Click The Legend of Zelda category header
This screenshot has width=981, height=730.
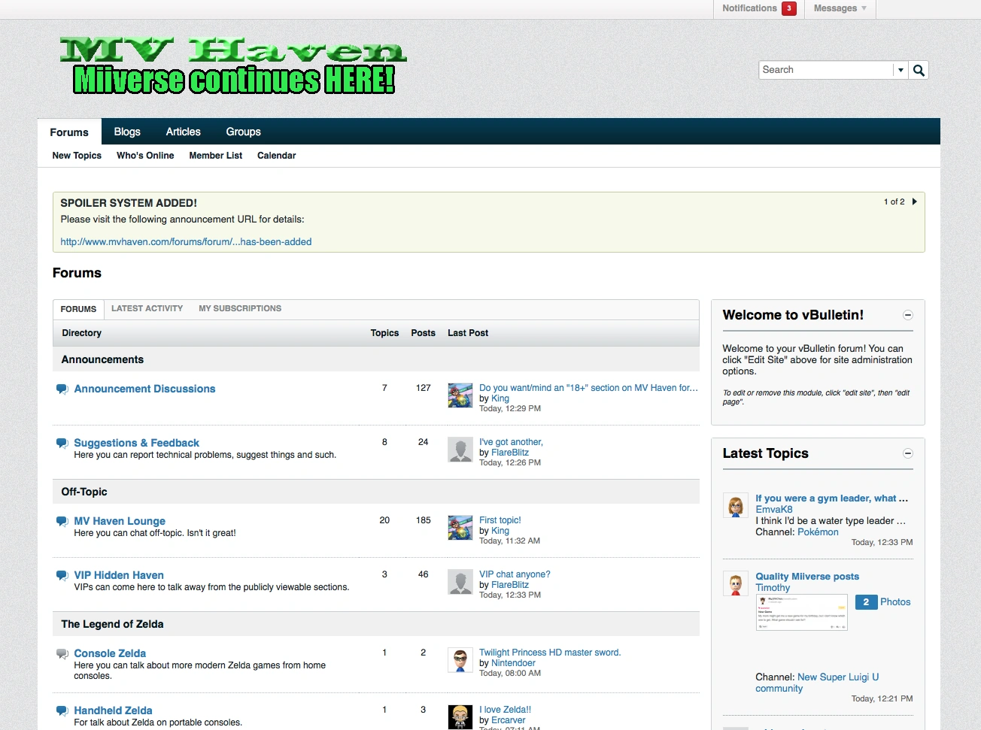point(112,624)
